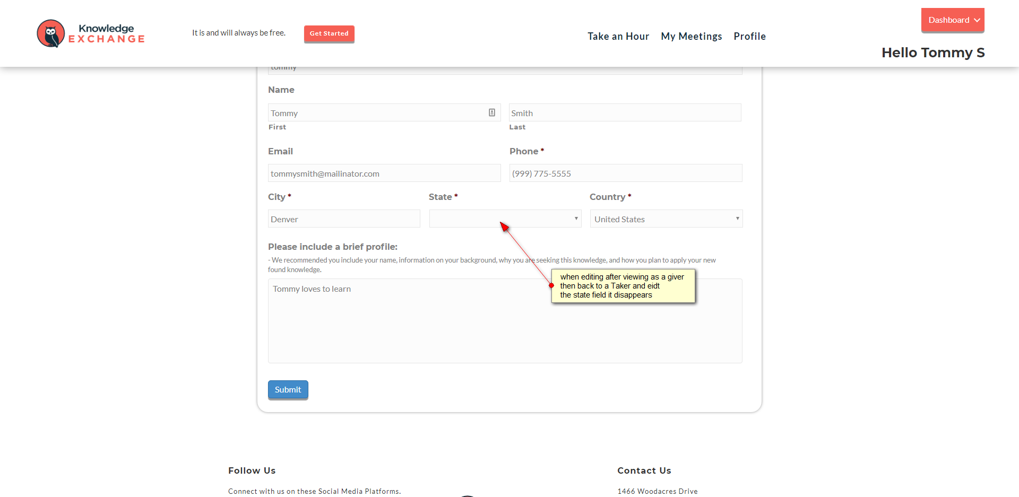Click the "Hello Tommy S" greeting text
This screenshot has height=497, width=1019.
[933, 53]
